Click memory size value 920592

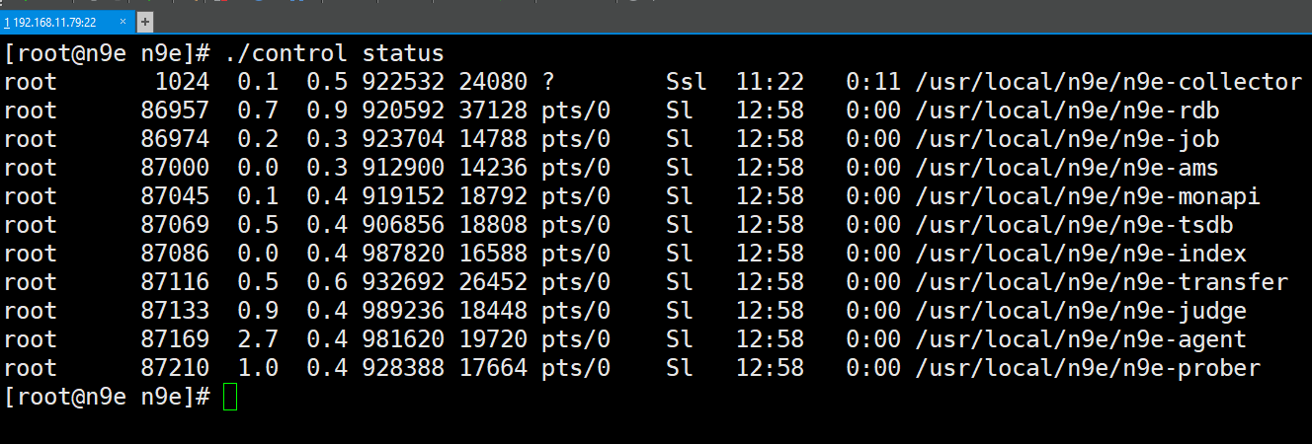click(403, 111)
